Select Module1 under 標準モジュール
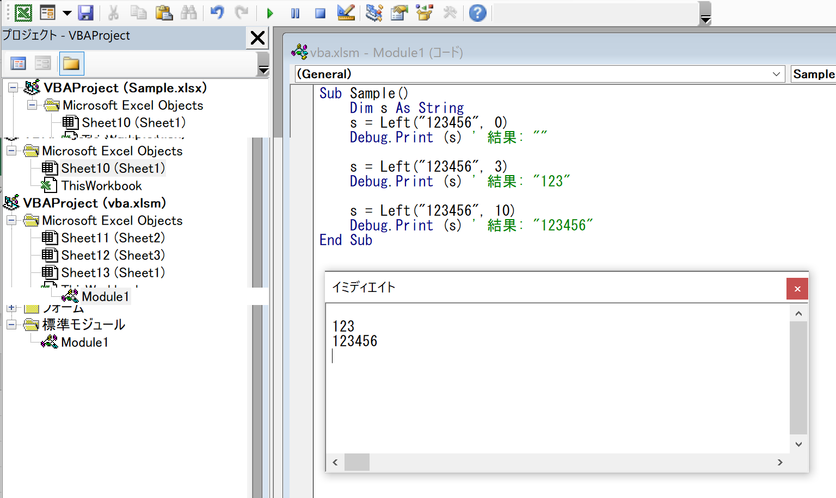This screenshot has width=836, height=498. click(x=84, y=342)
